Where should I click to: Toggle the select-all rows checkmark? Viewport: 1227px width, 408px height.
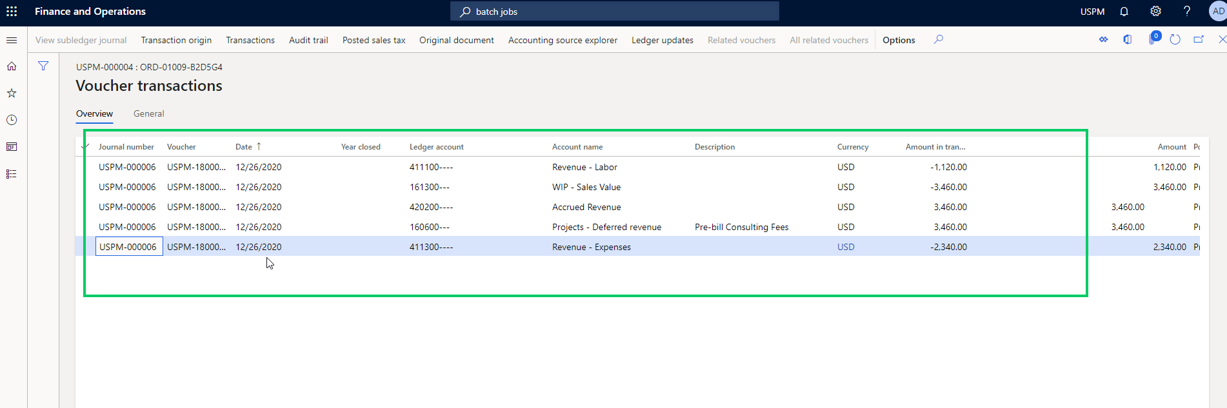(85, 147)
